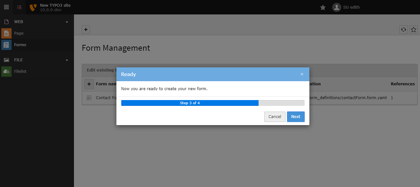The image size is (420, 187).
Task: Open the TYPO3 module menu grid icon
Action: (x=6, y=7)
